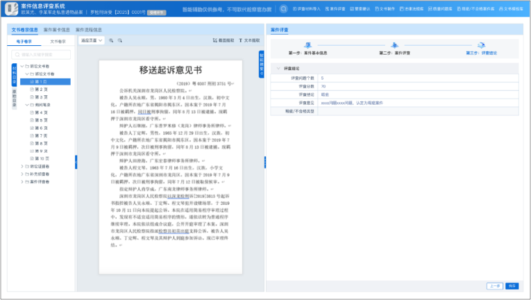Collapse the 询问笔录 folder
531x300 pixels.
coord(27,105)
